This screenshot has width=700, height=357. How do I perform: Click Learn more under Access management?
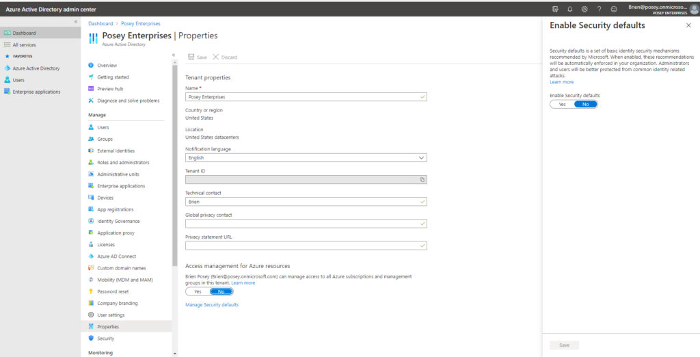pos(243,283)
